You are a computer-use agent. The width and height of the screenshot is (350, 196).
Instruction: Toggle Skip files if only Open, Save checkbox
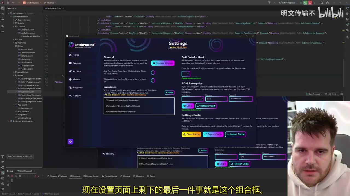point(153,72)
